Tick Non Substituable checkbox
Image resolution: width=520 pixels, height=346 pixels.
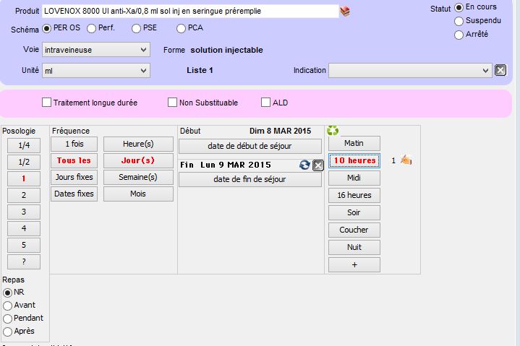pos(172,103)
